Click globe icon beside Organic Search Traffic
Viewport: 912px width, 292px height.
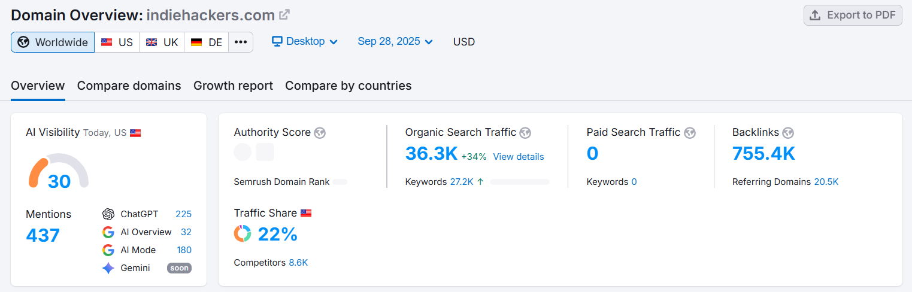pos(525,133)
